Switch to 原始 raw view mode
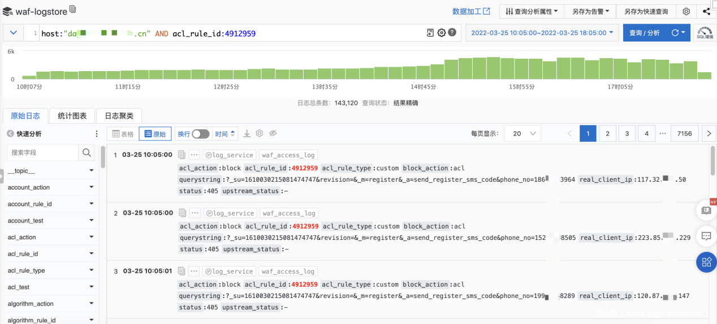 tap(155, 134)
